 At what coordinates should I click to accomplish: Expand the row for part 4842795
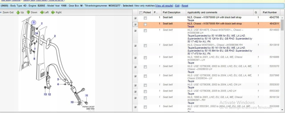point(135,18)
